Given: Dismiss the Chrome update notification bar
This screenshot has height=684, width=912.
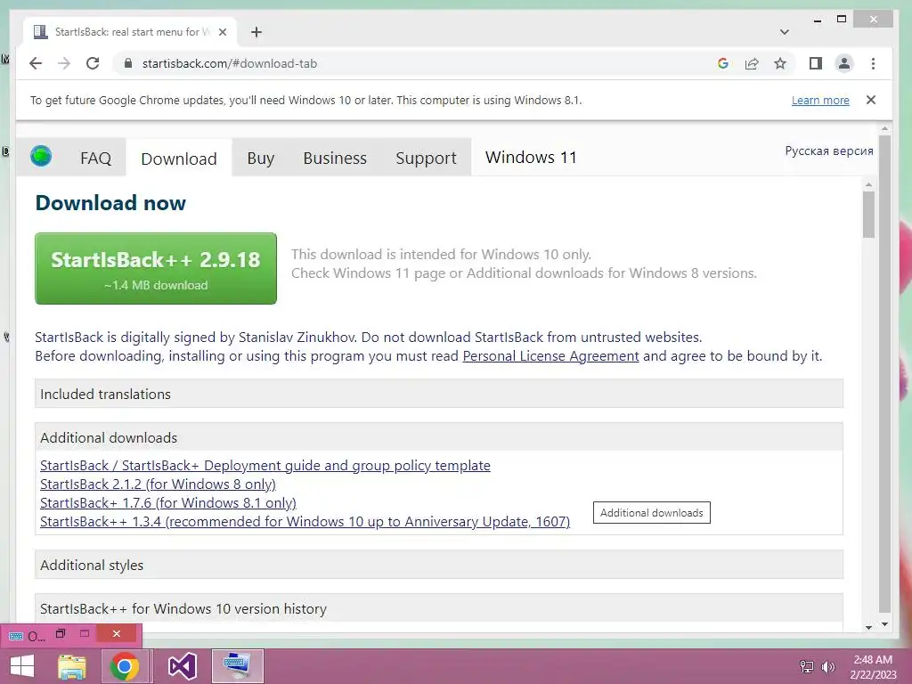Looking at the screenshot, I should (871, 100).
